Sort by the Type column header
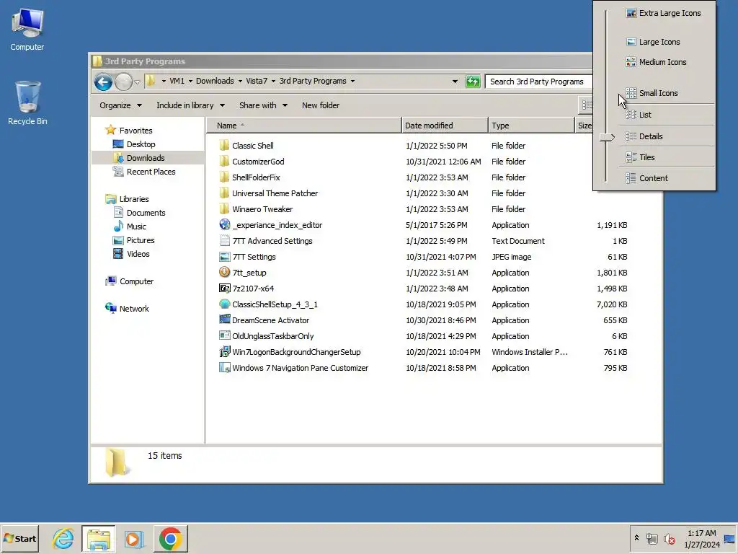The width and height of the screenshot is (738, 554). point(531,126)
